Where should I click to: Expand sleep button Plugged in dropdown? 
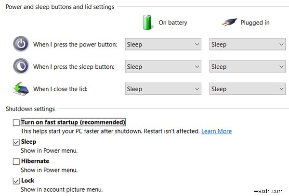point(248,67)
